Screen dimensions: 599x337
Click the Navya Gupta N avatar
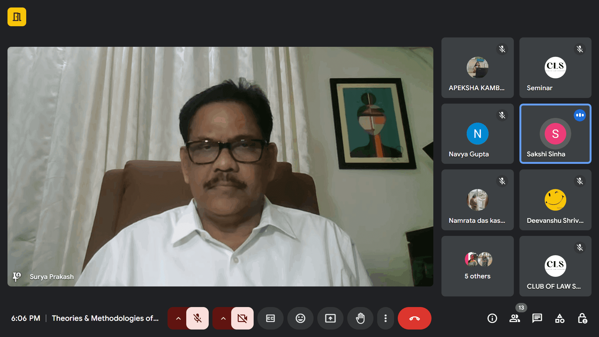(x=477, y=134)
